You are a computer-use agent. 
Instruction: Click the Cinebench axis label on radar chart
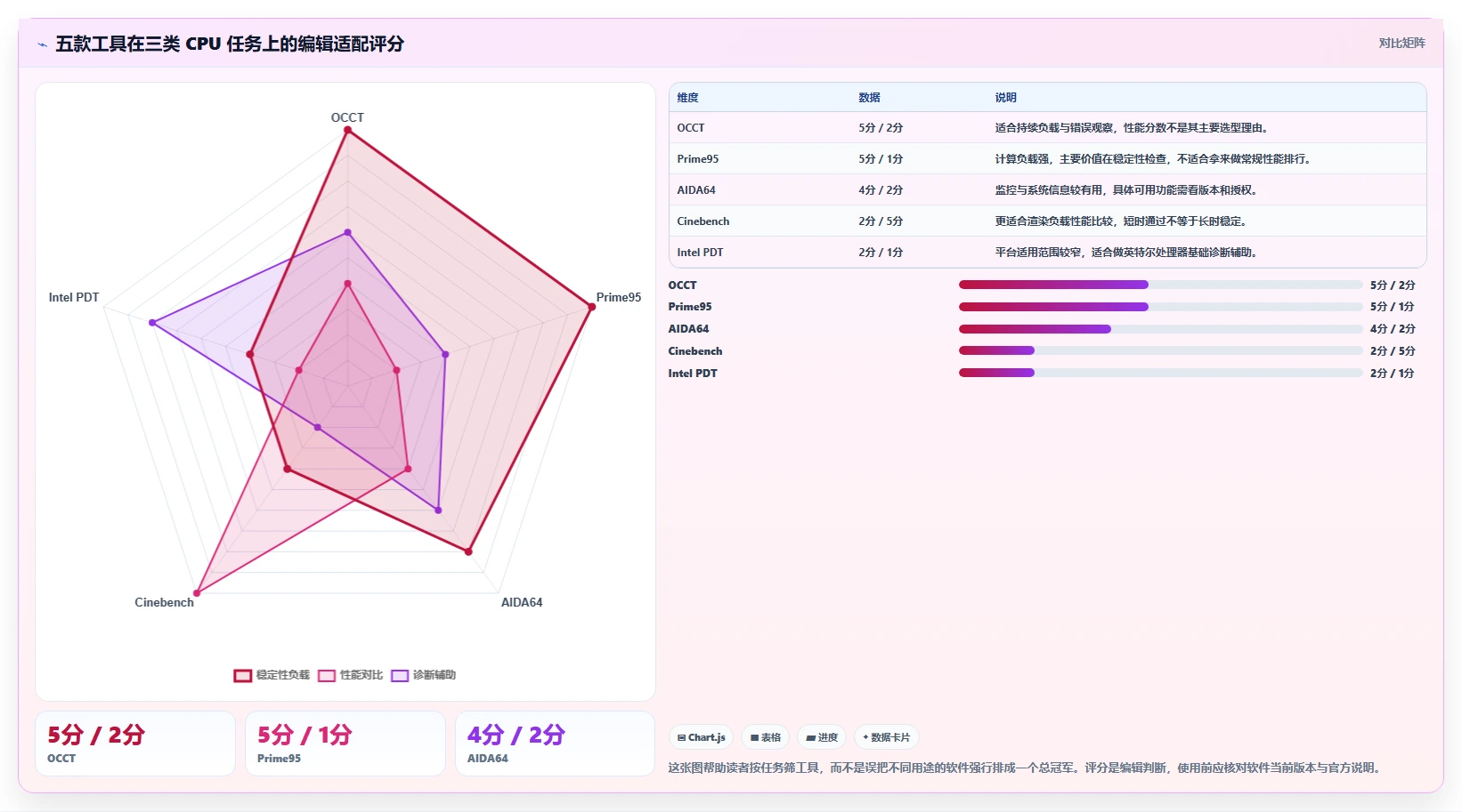tap(164, 602)
